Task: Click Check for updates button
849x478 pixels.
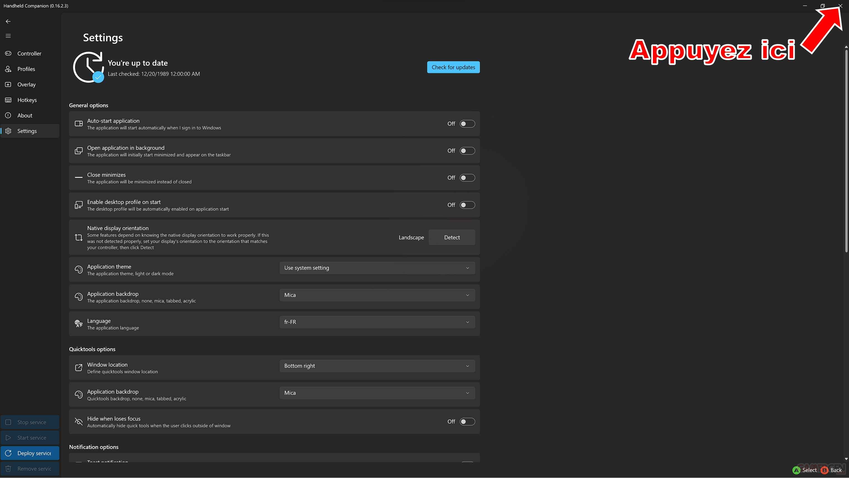Action: [453, 67]
